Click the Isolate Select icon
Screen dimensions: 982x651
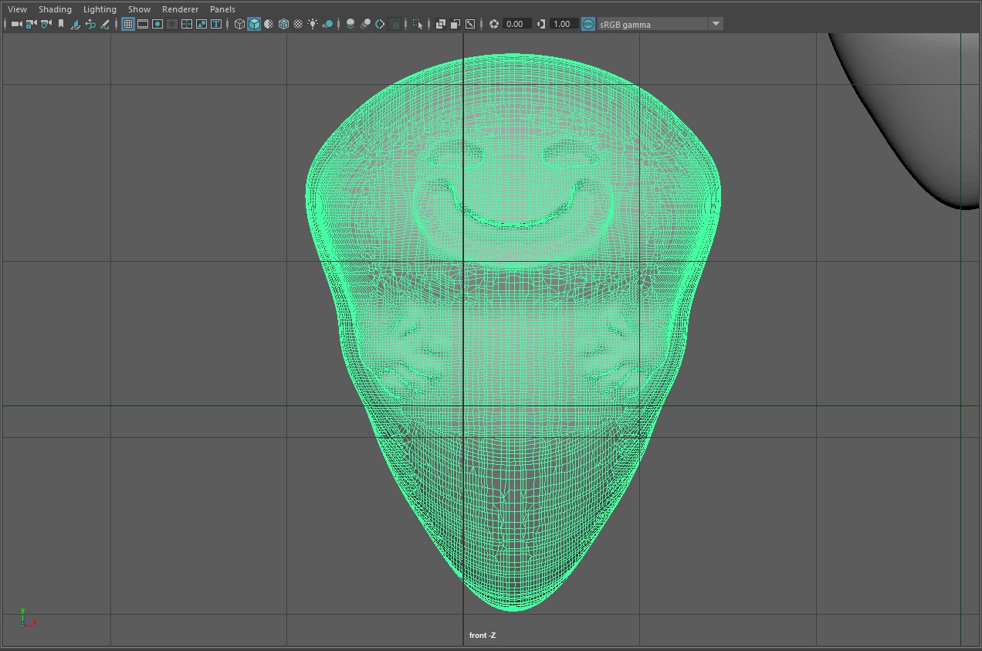(418, 24)
